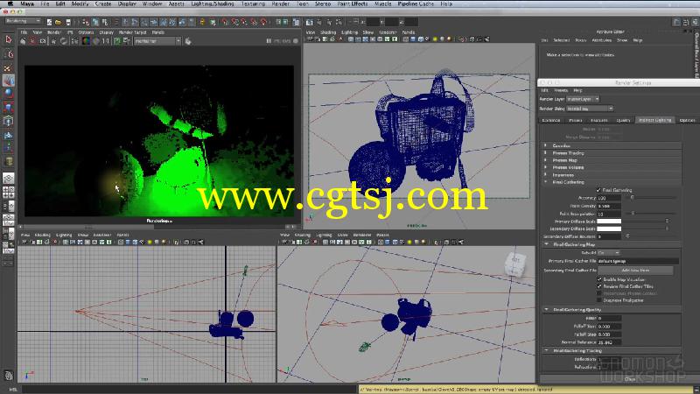
Task: Collapse the Final Gathering section
Action: tap(545, 182)
